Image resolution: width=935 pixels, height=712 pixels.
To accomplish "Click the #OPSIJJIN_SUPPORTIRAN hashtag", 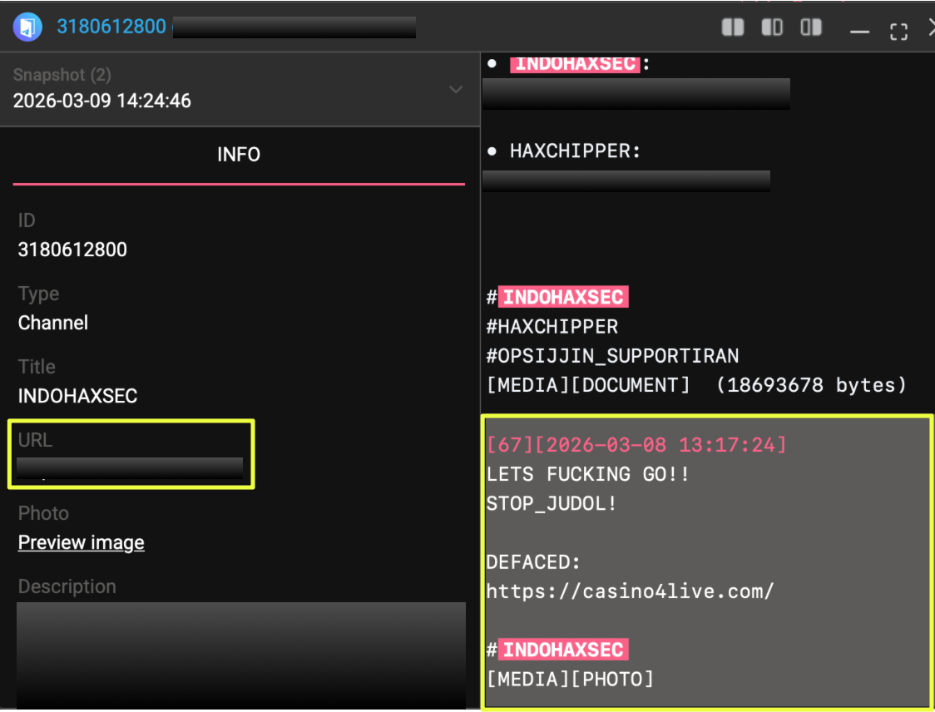I will point(613,355).
